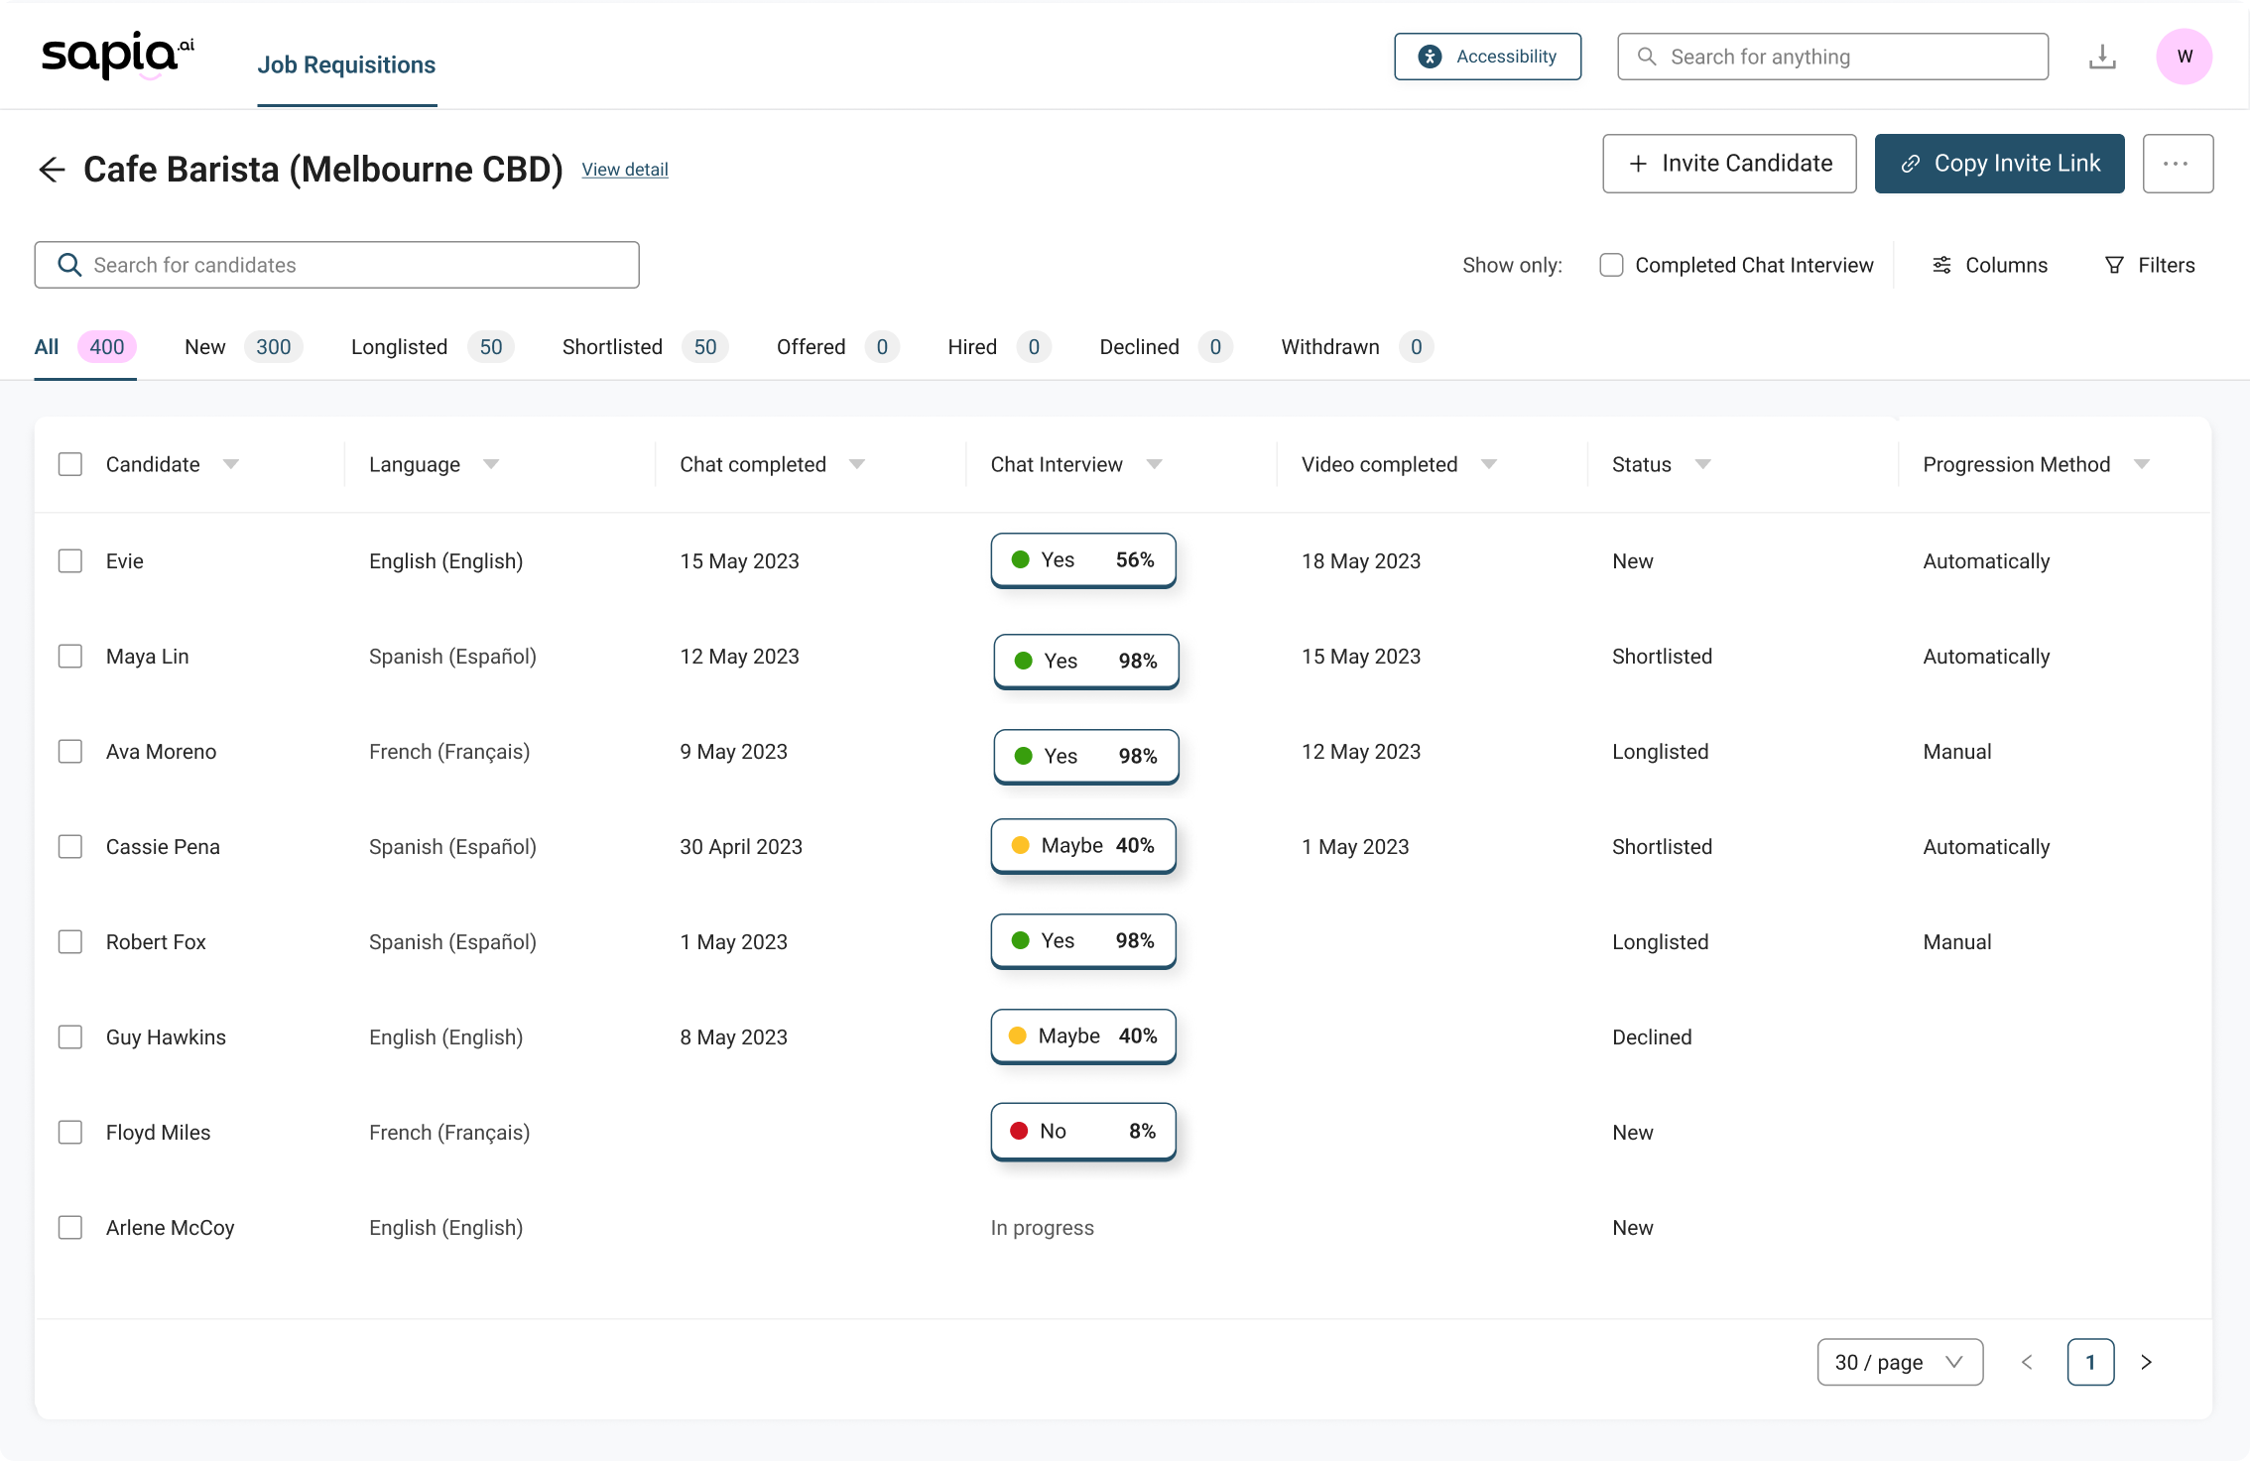Tick the select-all candidates header checkbox
The height and width of the screenshot is (1461, 2250).
pos(70,464)
